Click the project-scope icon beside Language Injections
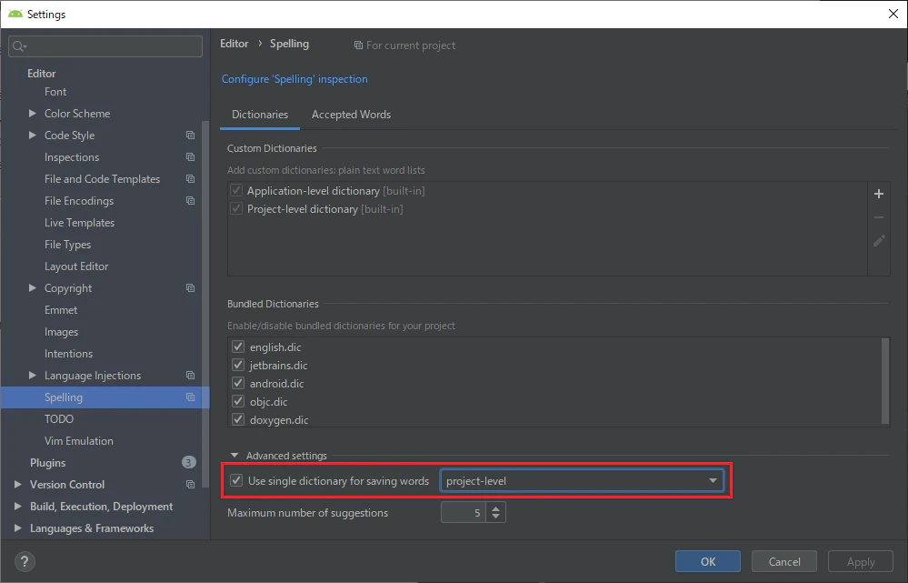Viewport: 908px width, 583px height. [x=190, y=376]
